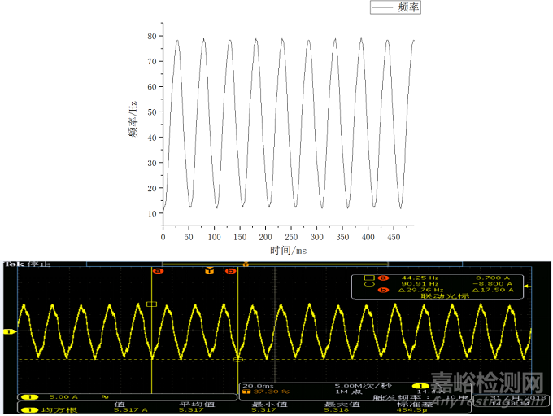Click cursor 'b' marker at top of oscilloscope
This screenshot has width=553, height=416.
coord(230,271)
